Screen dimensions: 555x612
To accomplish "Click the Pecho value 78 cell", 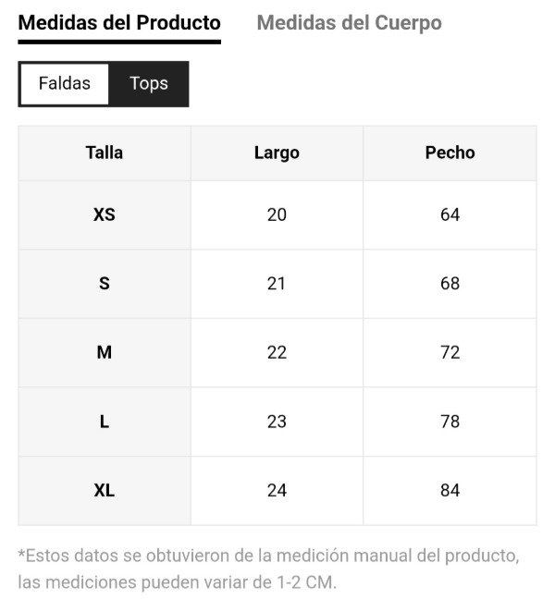I will (450, 422).
